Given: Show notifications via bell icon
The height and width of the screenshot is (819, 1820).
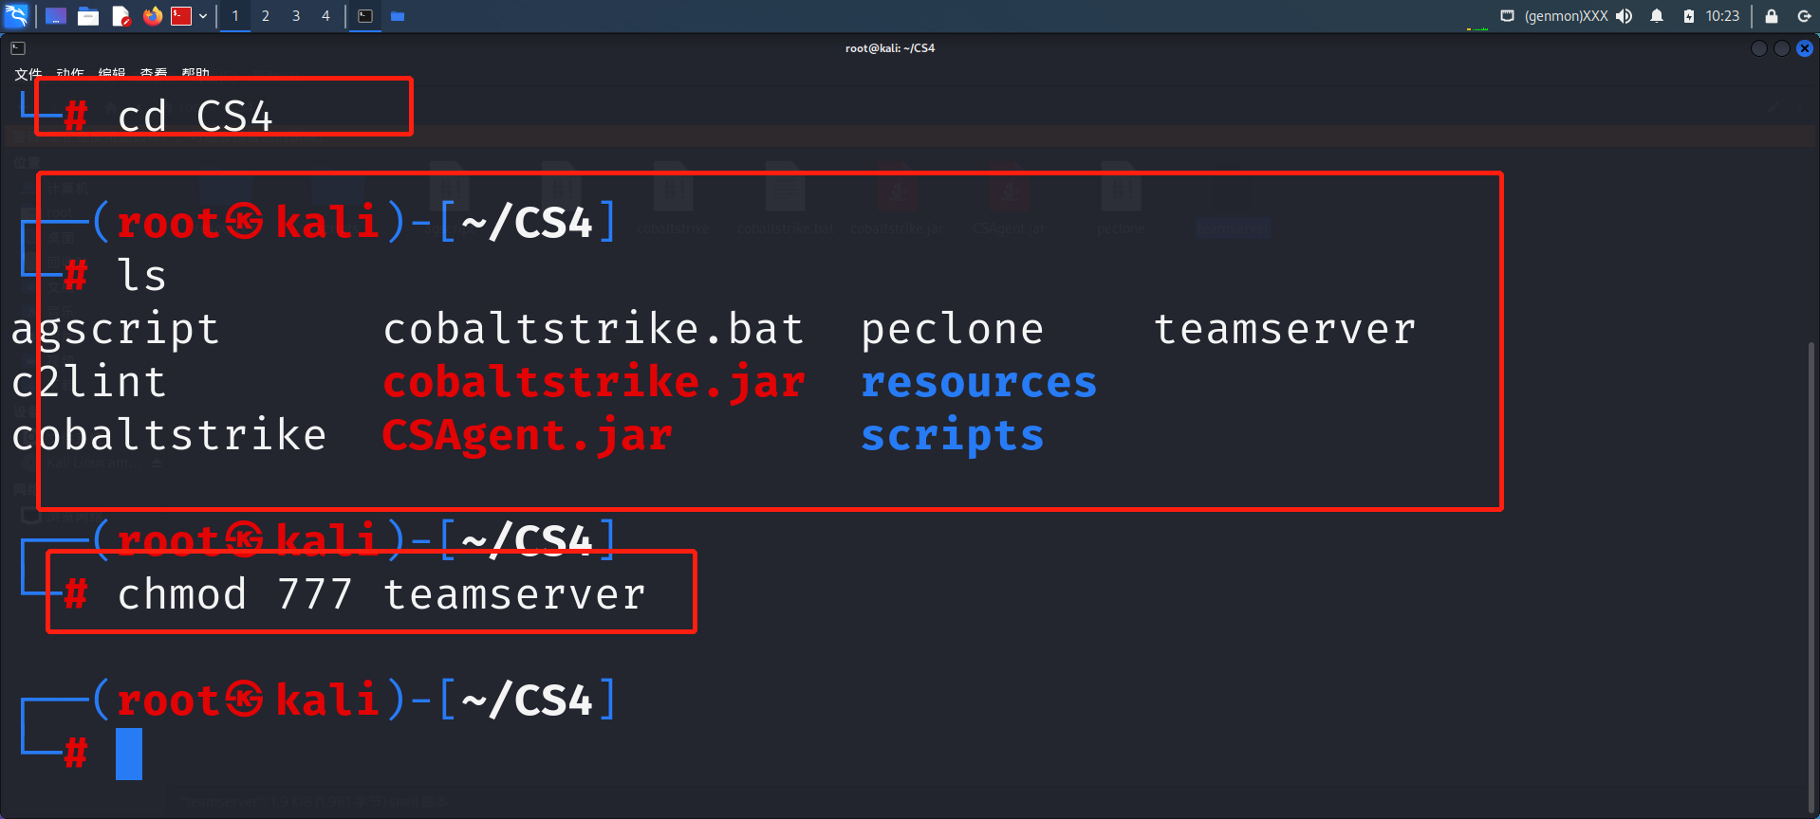Looking at the screenshot, I should click(x=1657, y=16).
